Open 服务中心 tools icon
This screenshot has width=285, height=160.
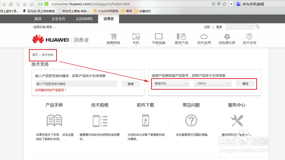237,121
